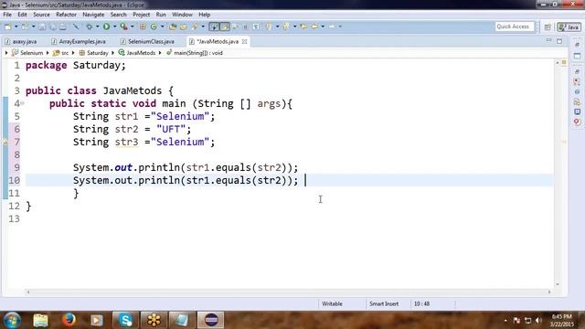
Task: Click inside the Quick Access field
Action: point(515,27)
